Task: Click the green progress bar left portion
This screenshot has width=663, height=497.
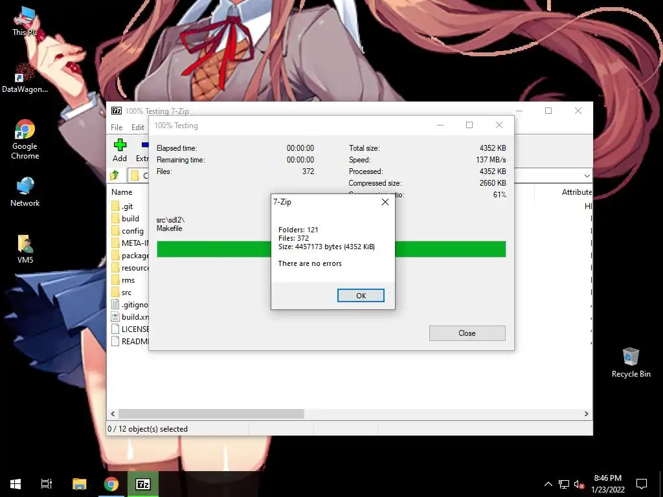Action: [214, 249]
